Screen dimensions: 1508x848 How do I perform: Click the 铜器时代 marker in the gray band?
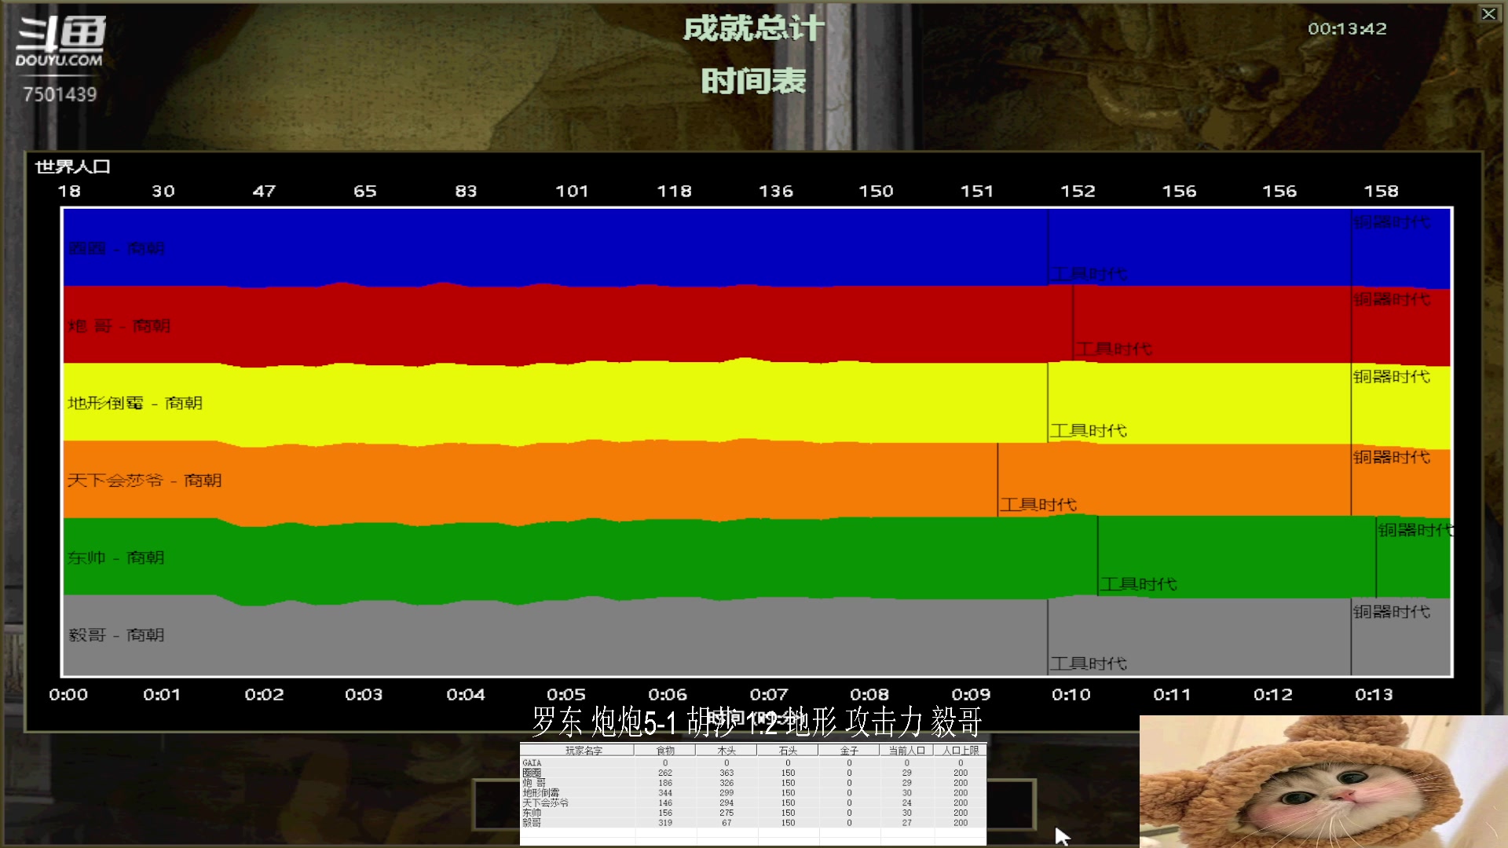pos(1392,611)
